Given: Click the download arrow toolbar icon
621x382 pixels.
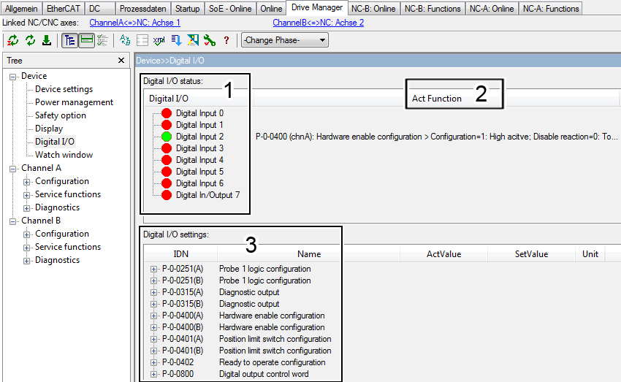Looking at the screenshot, I should [x=47, y=40].
